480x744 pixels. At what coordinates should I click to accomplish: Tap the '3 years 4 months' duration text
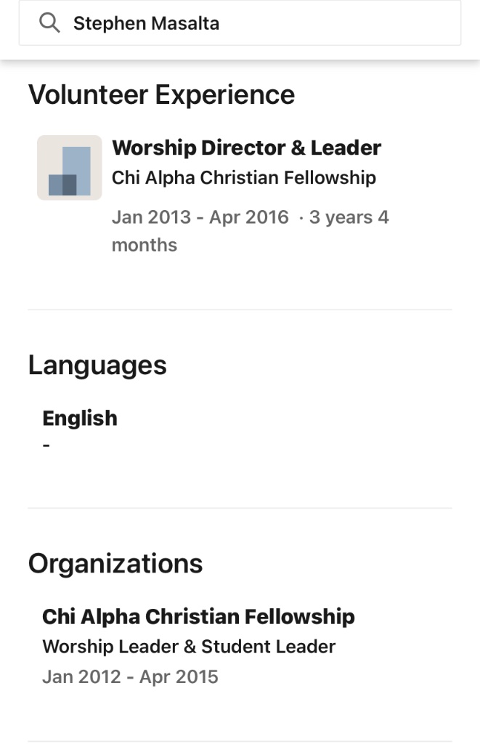coord(349,218)
